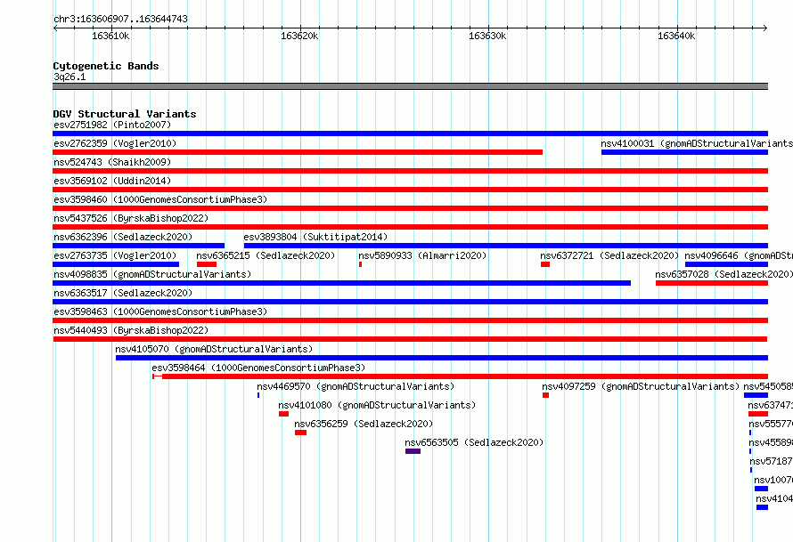This screenshot has width=793, height=542.
Task: Open the esv2762359 (Vogler2010) variant label
Action: coord(115,143)
